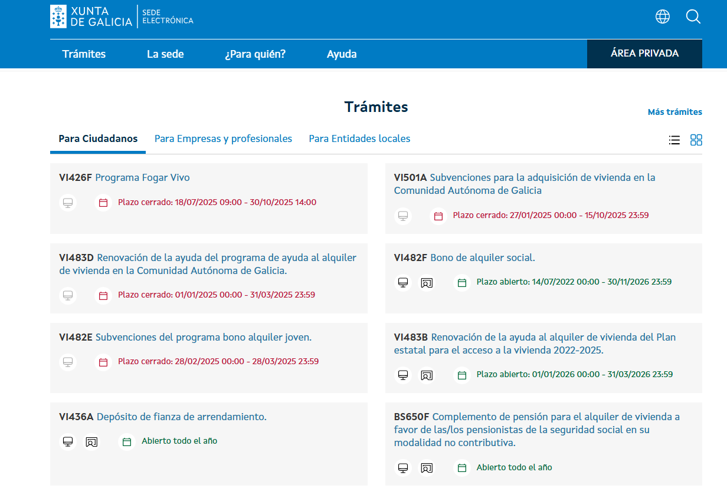Select the certificate icon on VI436A procedure
The width and height of the screenshot is (727, 495).
click(x=91, y=441)
